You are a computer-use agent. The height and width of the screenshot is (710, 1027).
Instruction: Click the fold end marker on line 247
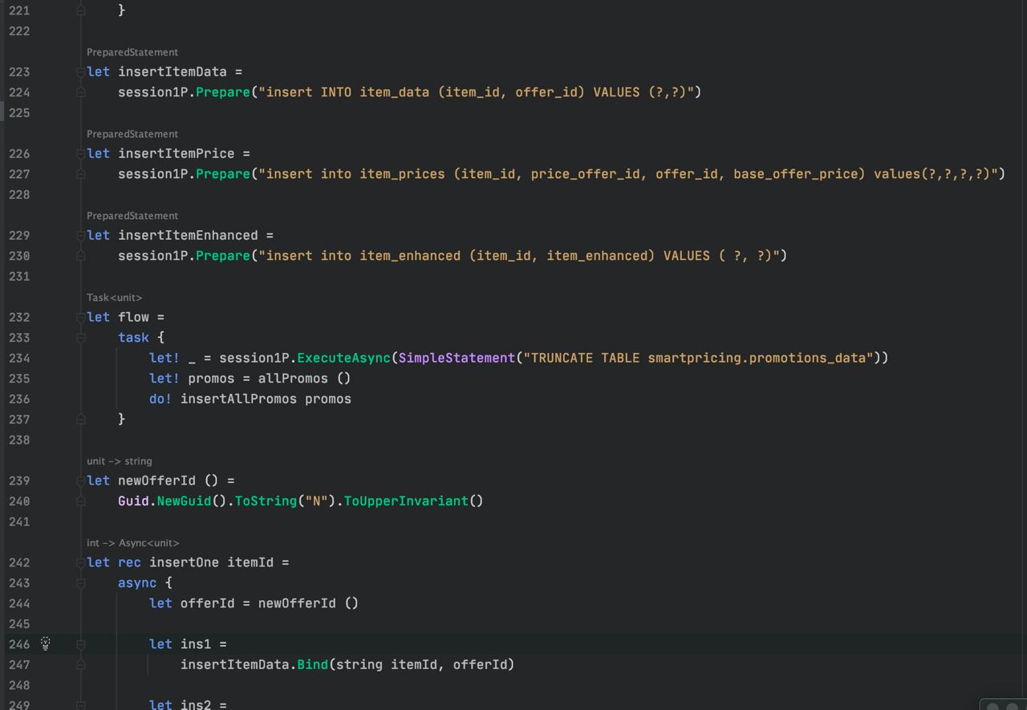pyautogui.click(x=81, y=665)
